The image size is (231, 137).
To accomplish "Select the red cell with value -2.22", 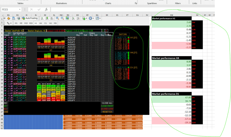I will [171, 47].
